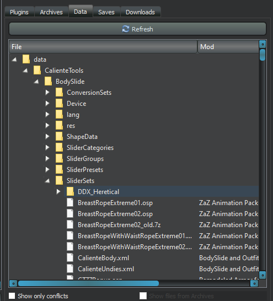
Task: Switch to the Archives tab
Action: [x=51, y=12]
